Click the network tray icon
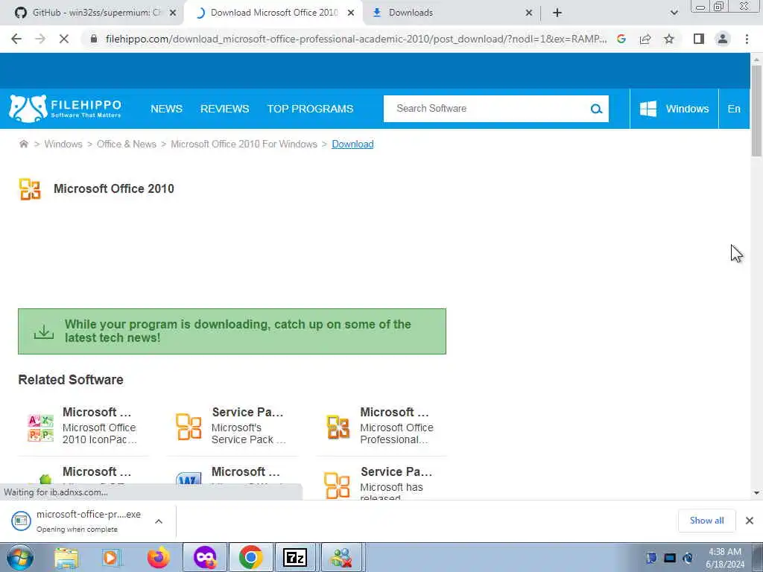The image size is (763, 572). pyautogui.click(x=670, y=558)
